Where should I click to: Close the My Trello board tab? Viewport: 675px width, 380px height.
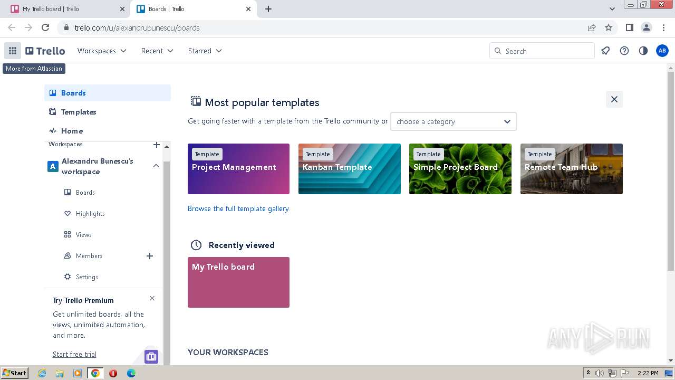click(122, 9)
